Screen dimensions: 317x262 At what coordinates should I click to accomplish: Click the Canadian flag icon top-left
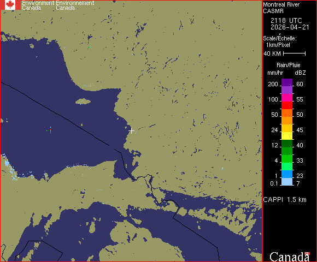10,5
